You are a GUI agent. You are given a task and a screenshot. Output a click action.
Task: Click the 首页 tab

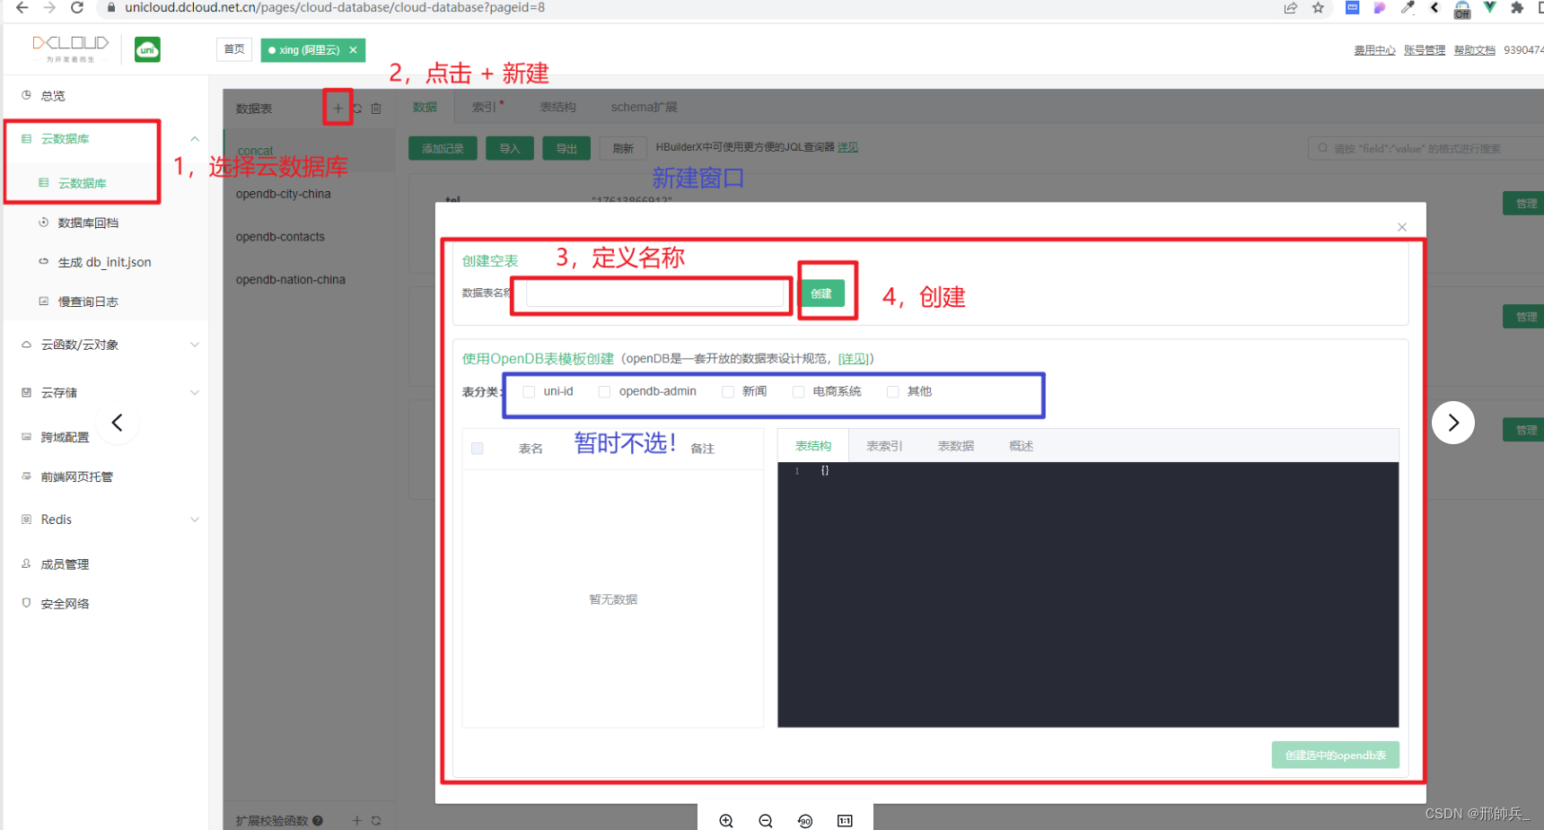tap(234, 49)
